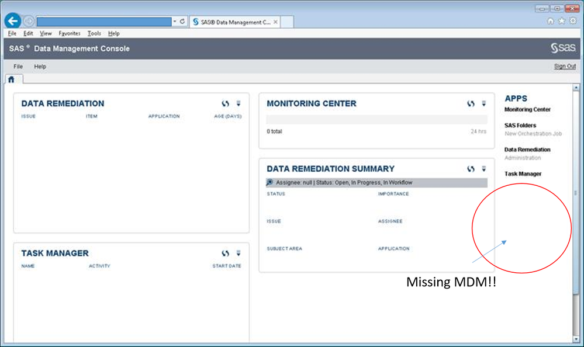This screenshot has width=584, height=347.
Task: Sort by ISSUE column in Data Remediation
Action: 28,116
